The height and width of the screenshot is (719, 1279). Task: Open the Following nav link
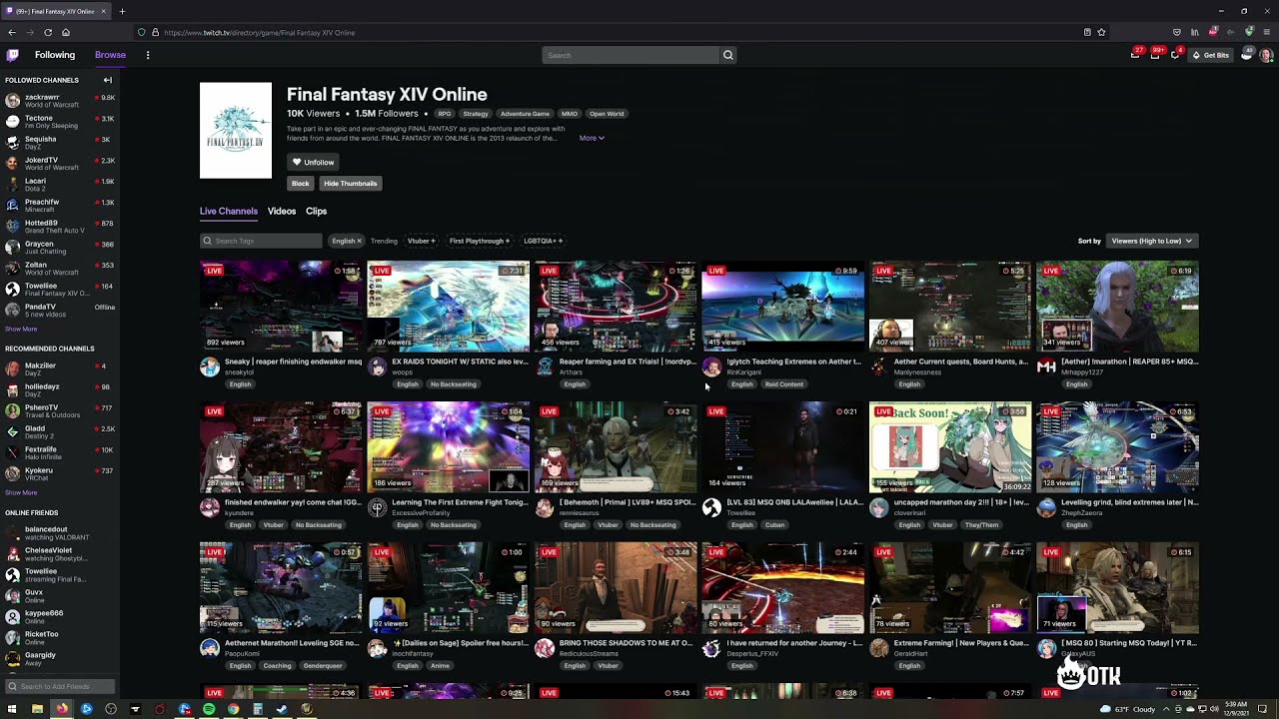click(x=55, y=55)
